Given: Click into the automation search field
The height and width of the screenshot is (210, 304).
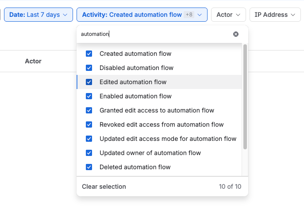Looking at the screenshot, I should (155, 34).
